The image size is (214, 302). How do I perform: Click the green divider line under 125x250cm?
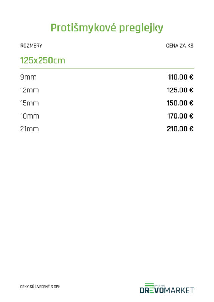(x=107, y=68)
